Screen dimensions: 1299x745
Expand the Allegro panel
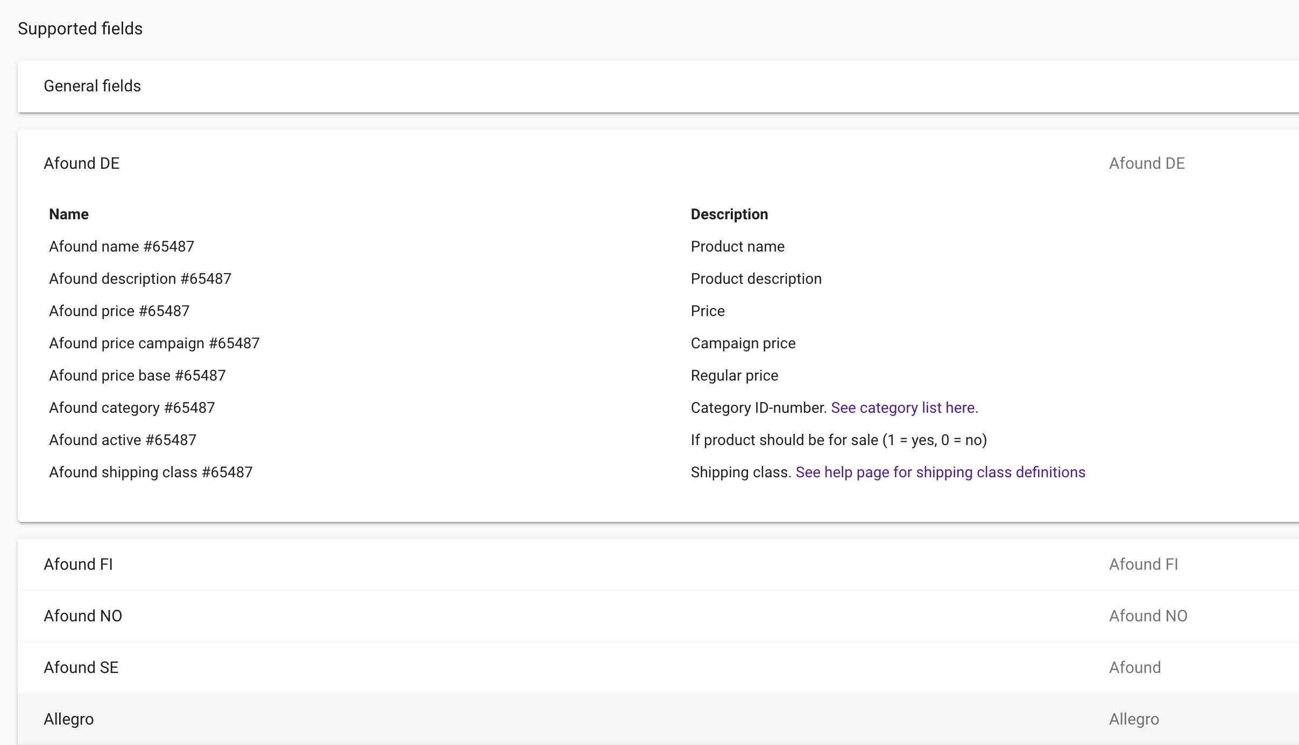point(658,719)
